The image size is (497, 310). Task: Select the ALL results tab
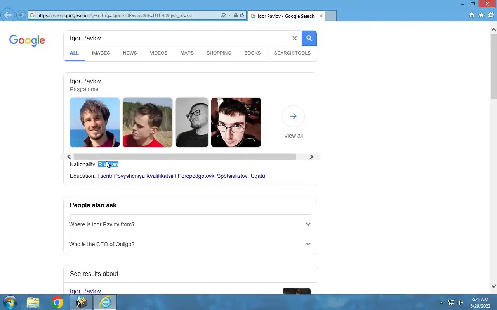pos(74,53)
